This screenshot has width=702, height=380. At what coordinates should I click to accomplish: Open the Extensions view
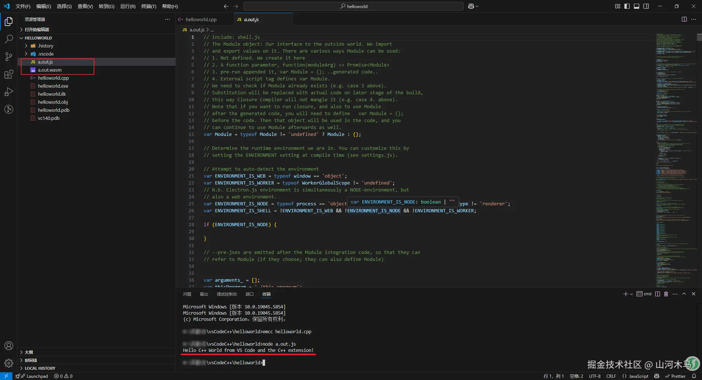[9, 74]
